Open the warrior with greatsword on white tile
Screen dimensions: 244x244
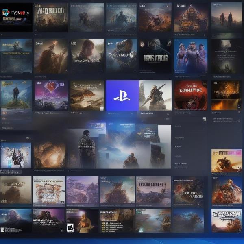tap(155, 95)
